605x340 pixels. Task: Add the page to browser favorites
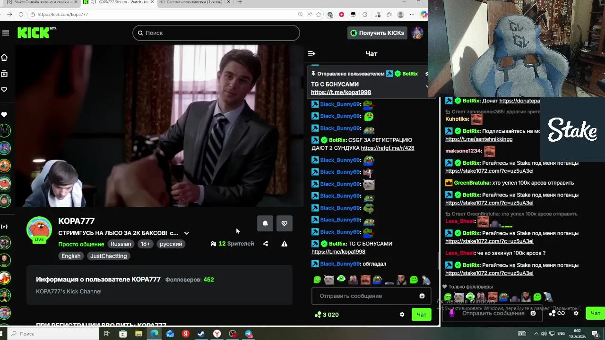[319, 14]
